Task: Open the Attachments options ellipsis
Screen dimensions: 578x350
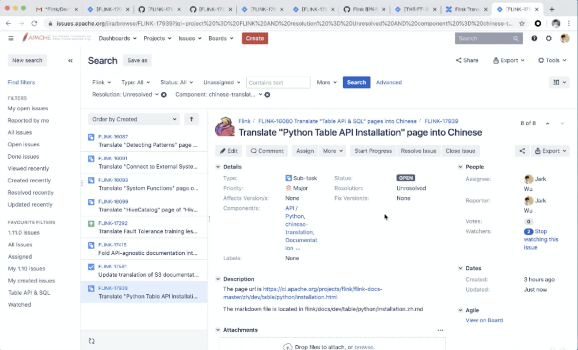Action: (440, 330)
